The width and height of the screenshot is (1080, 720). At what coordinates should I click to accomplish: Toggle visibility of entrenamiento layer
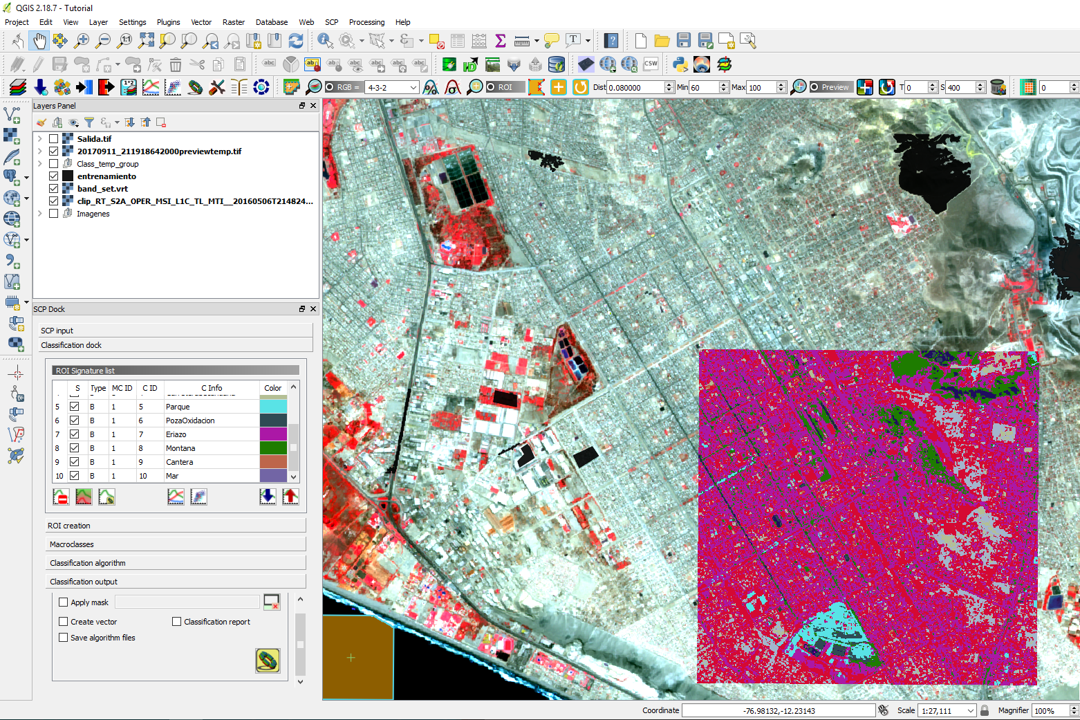coord(54,176)
